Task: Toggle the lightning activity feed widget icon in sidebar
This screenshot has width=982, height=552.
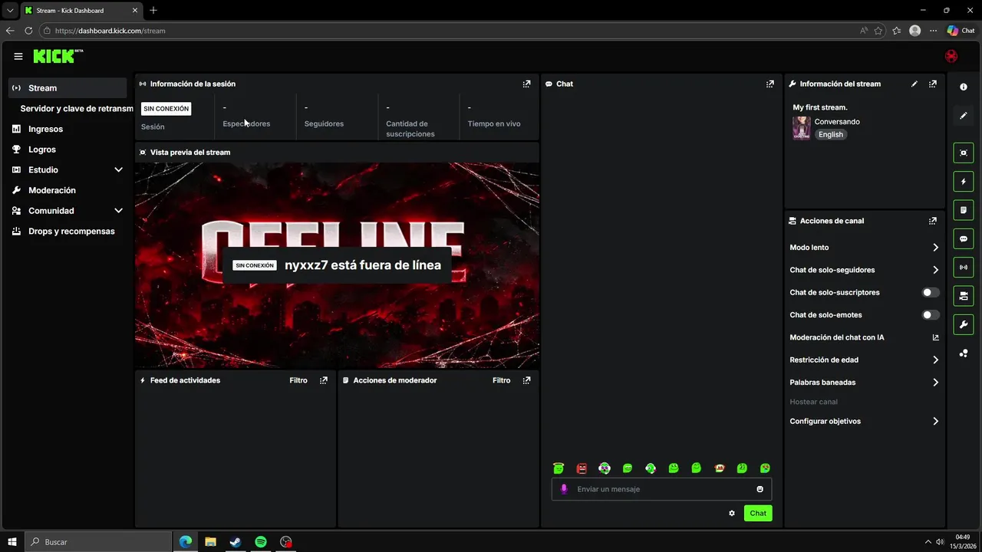Action: pyautogui.click(x=964, y=182)
